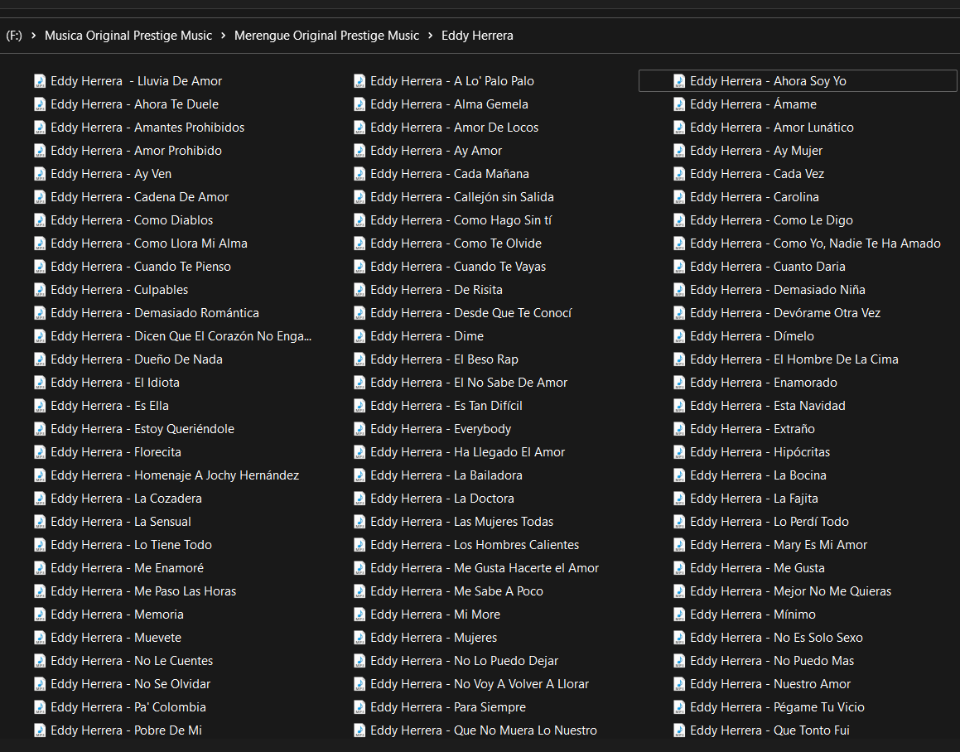The image size is (960, 752).
Task: Select file Cuando Te Pienso
Action: [x=133, y=267]
